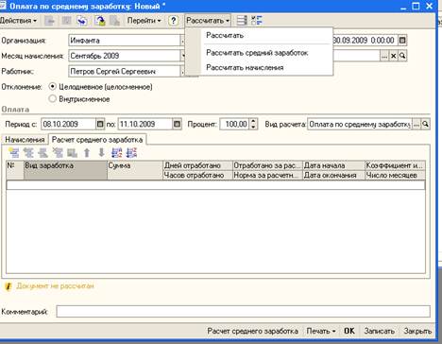Click the edit row icon in table toolbar
The height and width of the screenshot is (344, 442).
(x=43, y=153)
